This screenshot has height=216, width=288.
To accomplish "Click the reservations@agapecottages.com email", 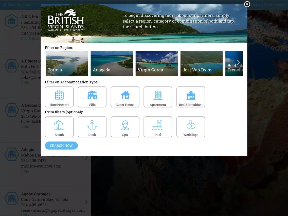I will pyautogui.click(x=53, y=210).
